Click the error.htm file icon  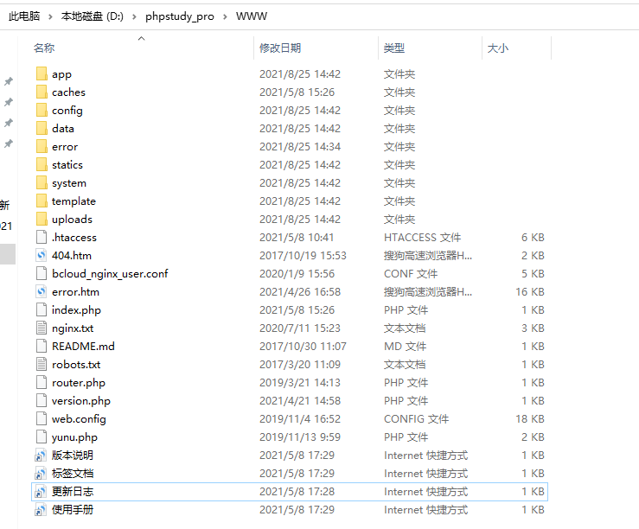42,292
